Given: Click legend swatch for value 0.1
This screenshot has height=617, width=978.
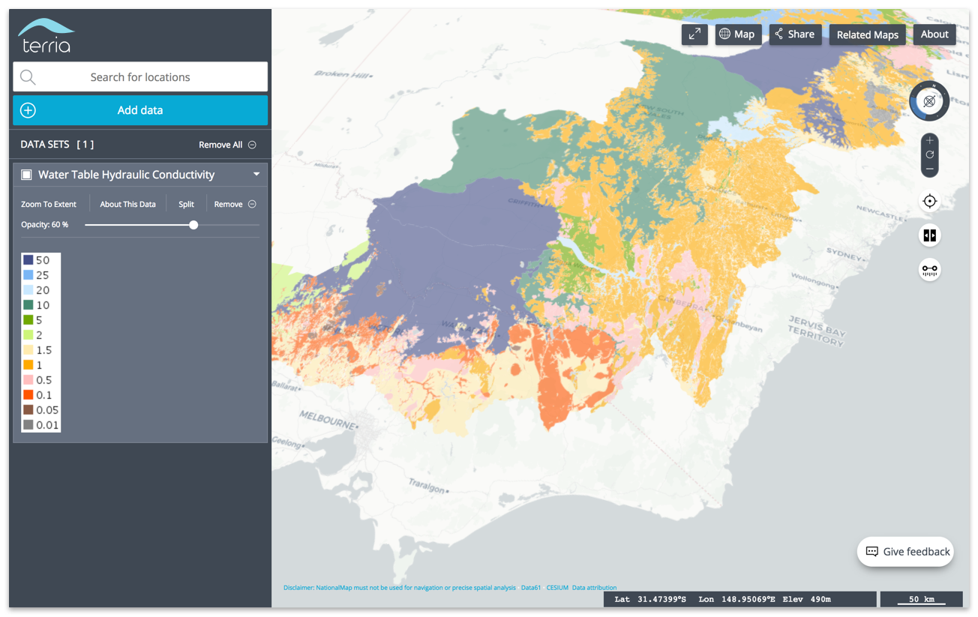Looking at the screenshot, I should click(x=28, y=395).
